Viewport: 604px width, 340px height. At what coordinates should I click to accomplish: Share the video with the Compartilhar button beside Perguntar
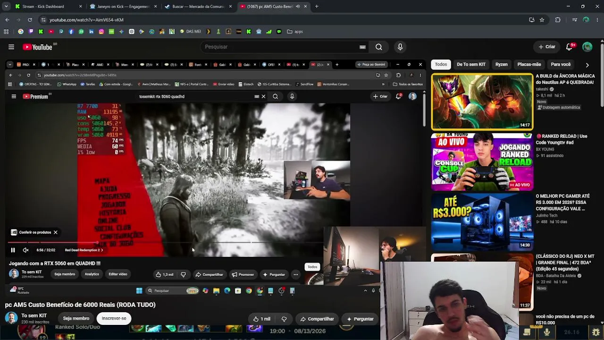point(317,319)
